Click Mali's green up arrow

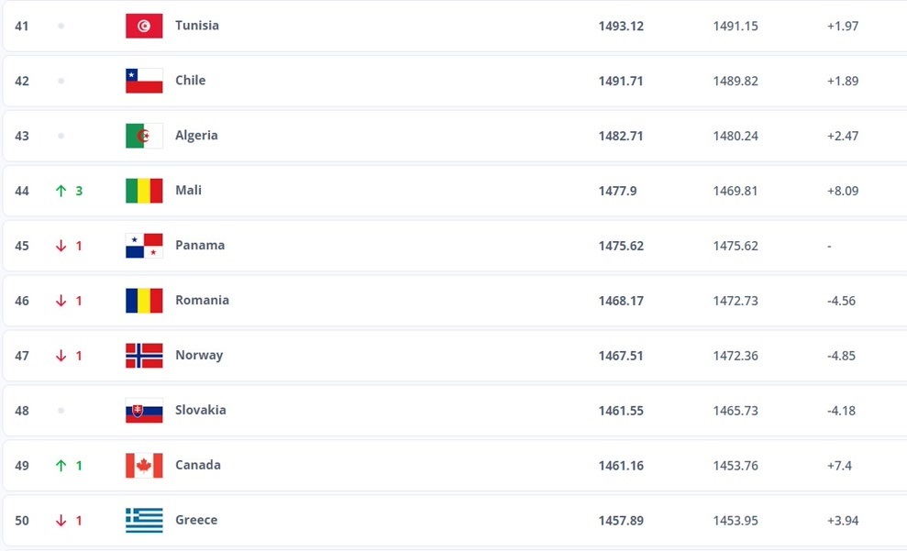(61, 191)
